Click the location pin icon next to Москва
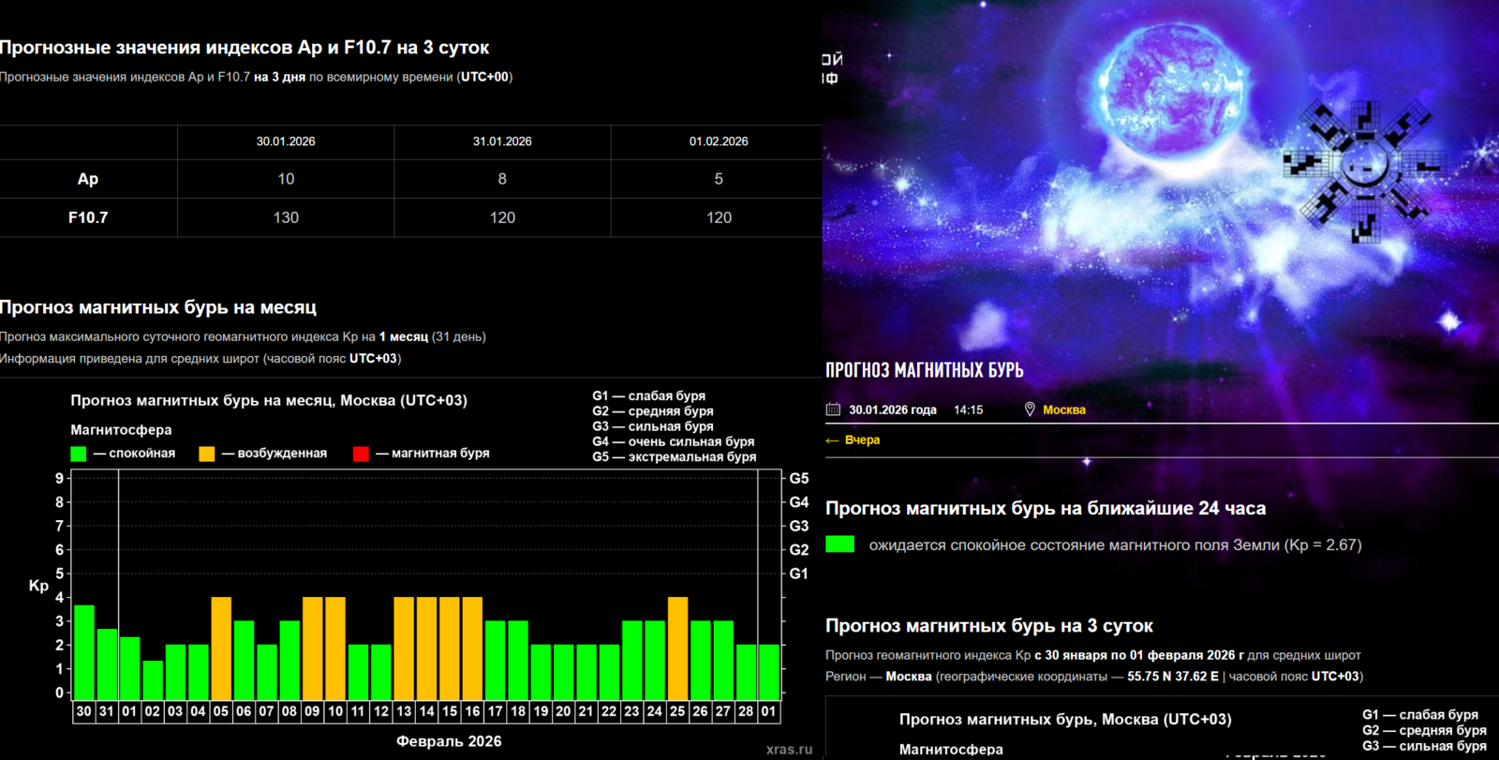The width and height of the screenshot is (1499, 760). pos(1030,410)
